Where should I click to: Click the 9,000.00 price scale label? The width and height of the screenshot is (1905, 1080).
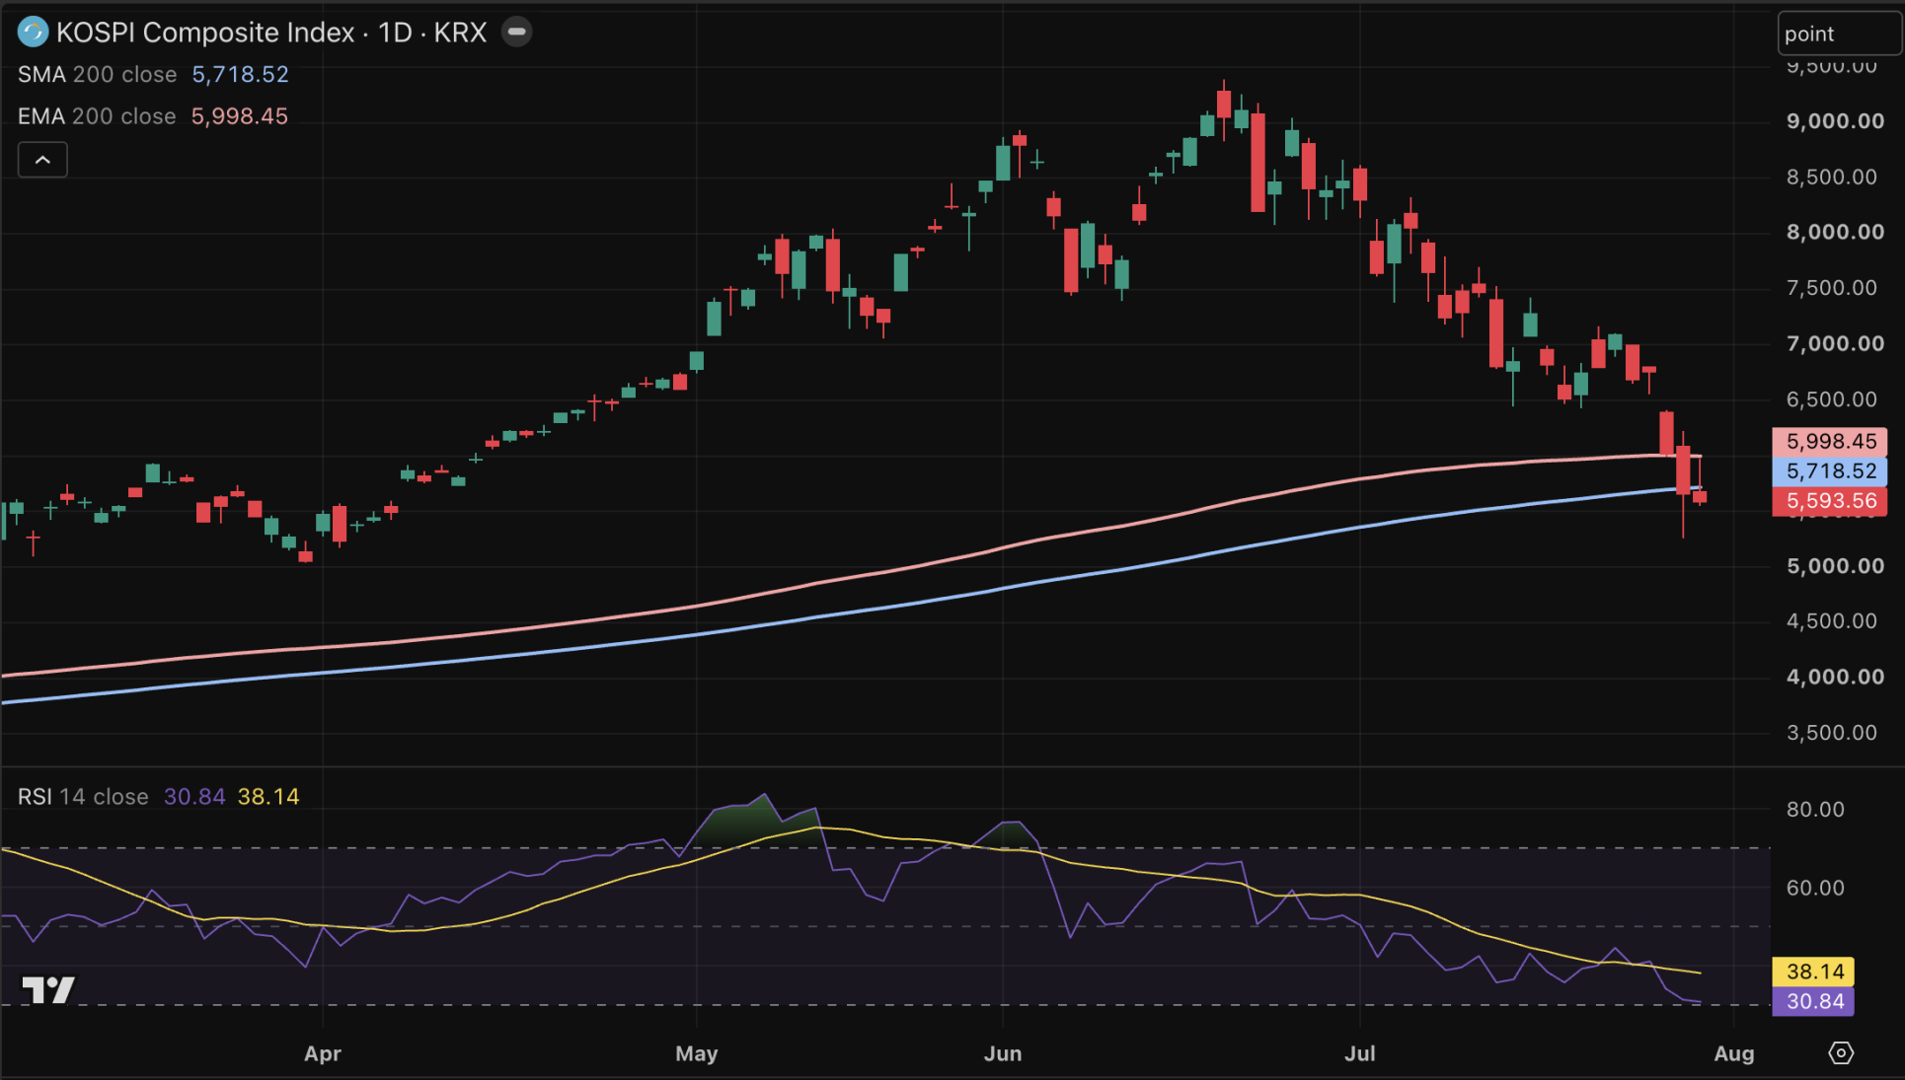click(1835, 121)
